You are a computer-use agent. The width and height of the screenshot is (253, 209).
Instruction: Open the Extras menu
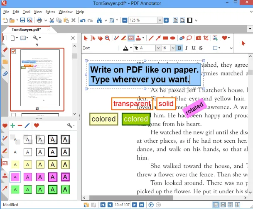(x=50, y=12)
